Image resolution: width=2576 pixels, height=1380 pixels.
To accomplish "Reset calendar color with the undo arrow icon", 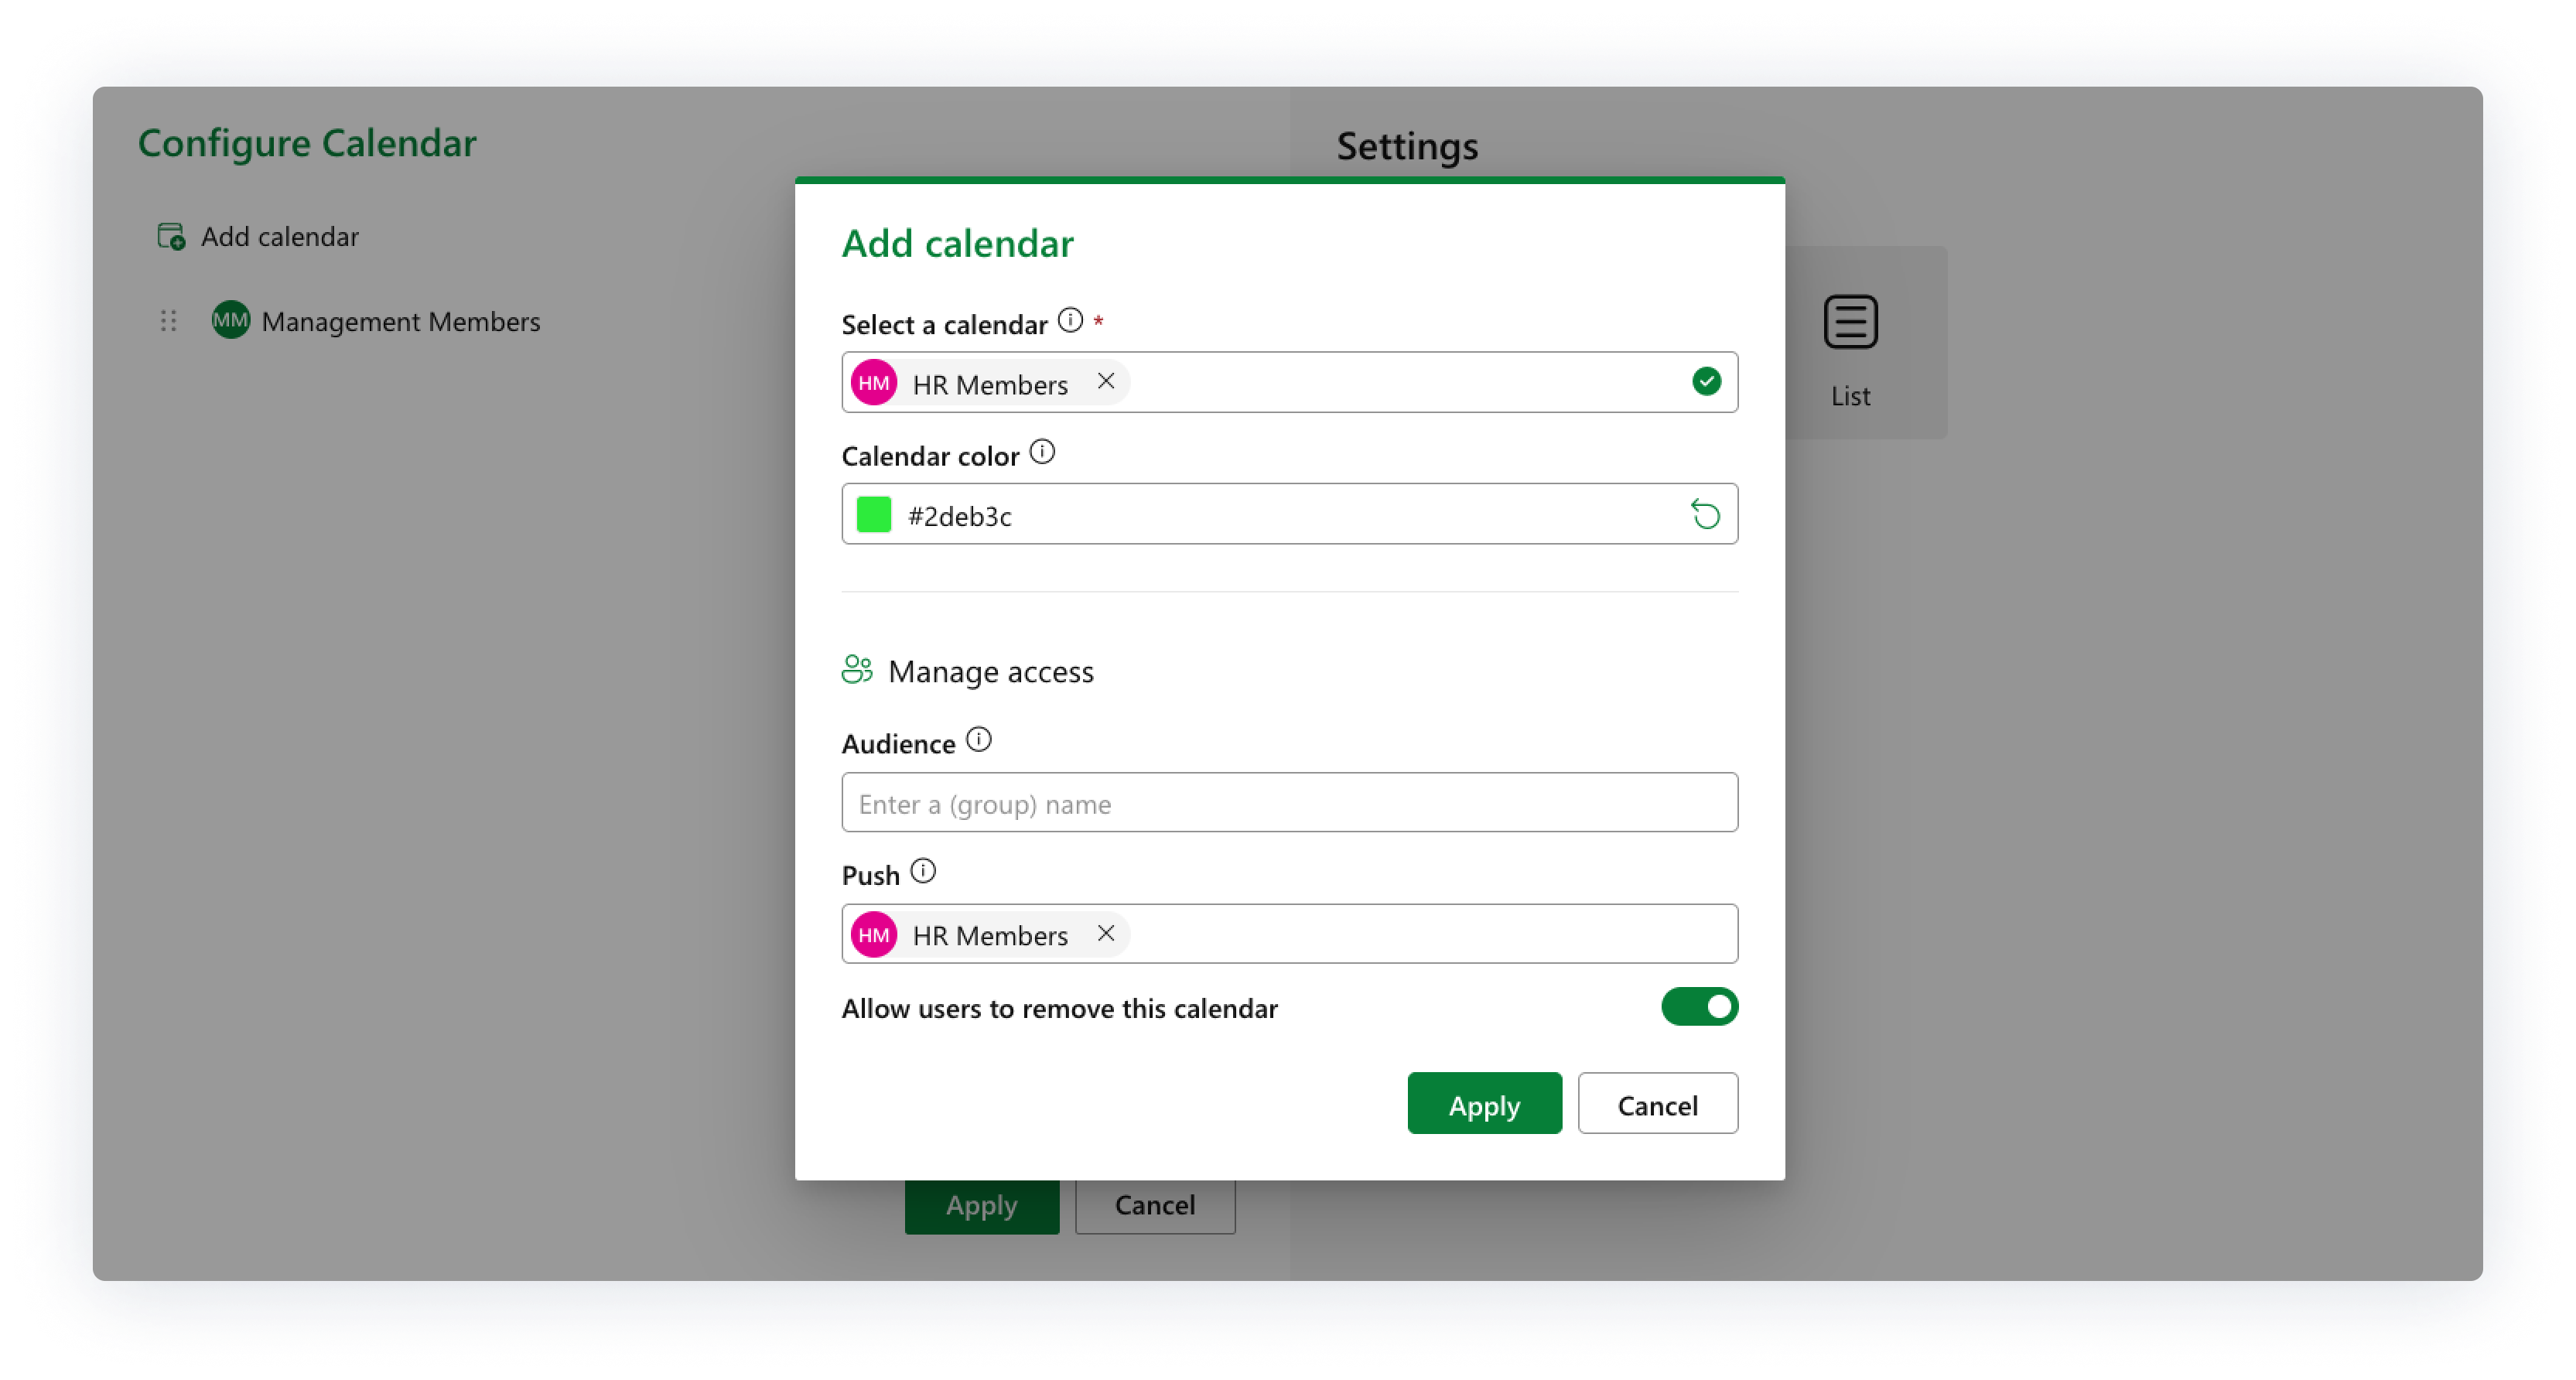I will 1705,515.
